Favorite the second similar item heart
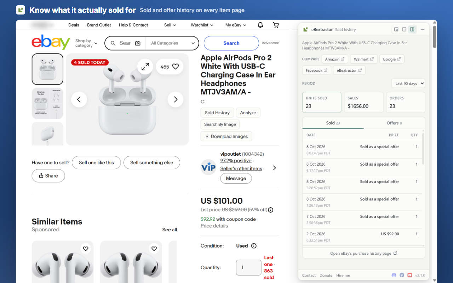The height and width of the screenshot is (283, 453). click(x=154, y=249)
